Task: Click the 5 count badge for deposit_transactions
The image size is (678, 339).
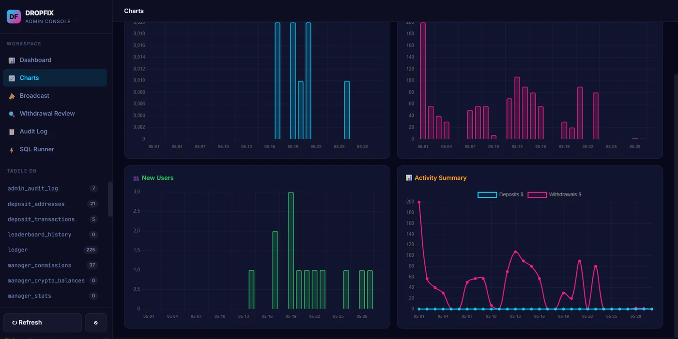Action: (94, 220)
